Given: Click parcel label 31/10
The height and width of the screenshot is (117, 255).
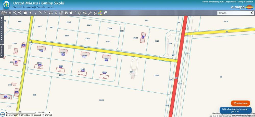Looking at the screenshot, I should tap(15, 43).
